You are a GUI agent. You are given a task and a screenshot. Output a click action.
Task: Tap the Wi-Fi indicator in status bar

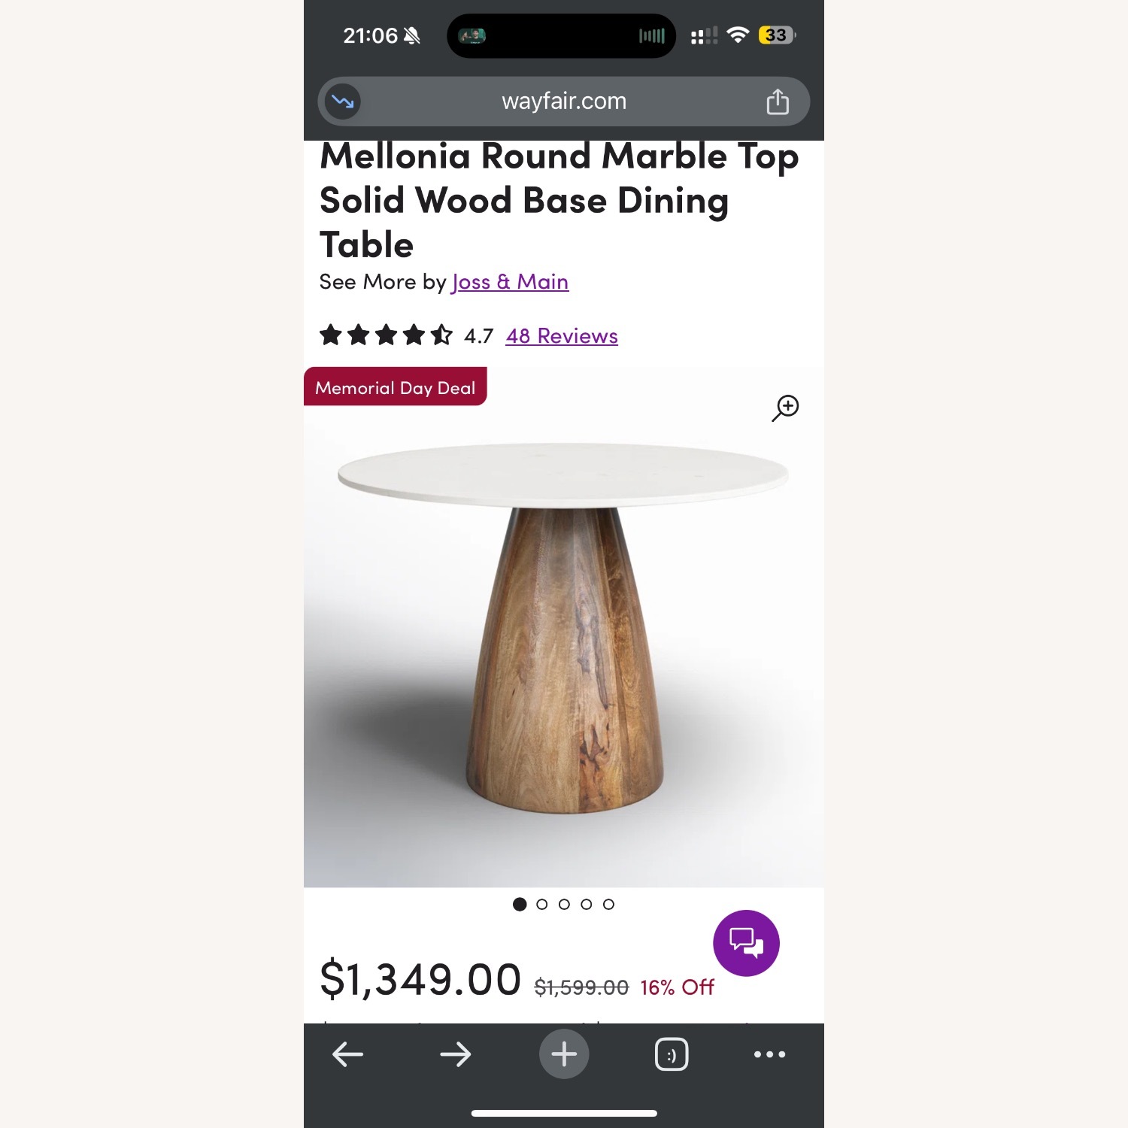click(x=739, y=35)
